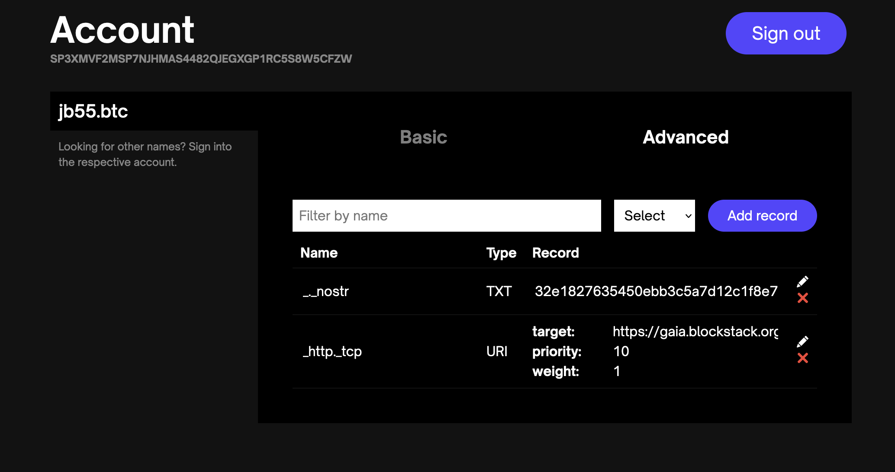Click the Account page heading
This screenshot has width=895, height=472.
tap(122, 30)
